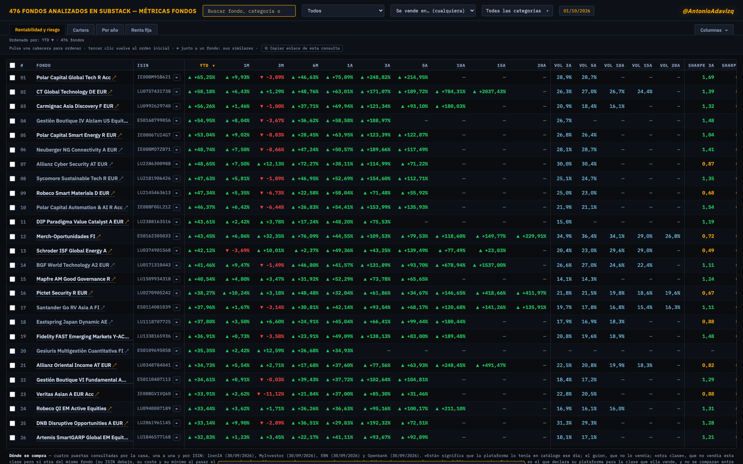Check the box for CT Global Technology DE EUR
This screenshot has height=464, width=743.
(12, 92)
